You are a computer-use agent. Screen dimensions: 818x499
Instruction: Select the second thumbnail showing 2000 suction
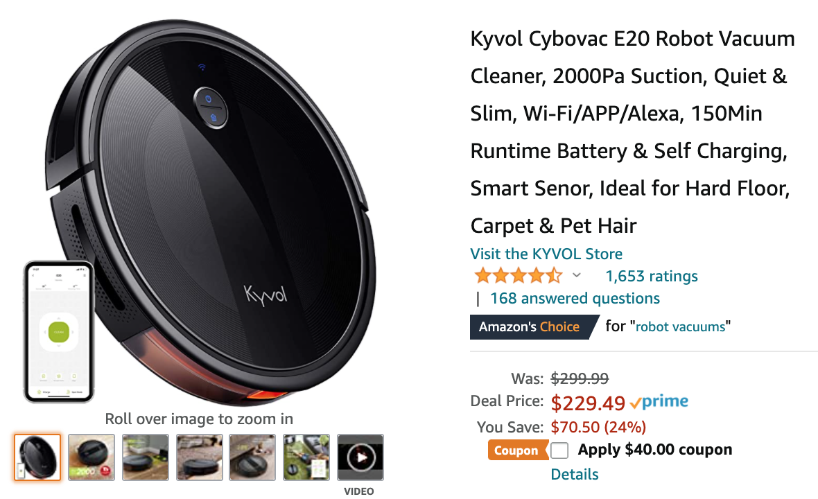click(92, 457)
